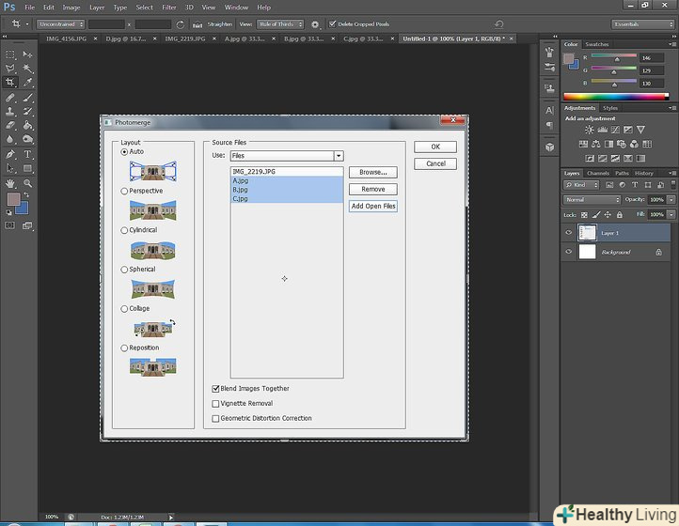
Task: Select the Hand tool
Action: click(10, 183)
